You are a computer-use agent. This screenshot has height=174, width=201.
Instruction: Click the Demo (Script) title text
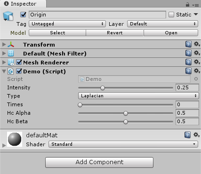[x=44, y=71]
